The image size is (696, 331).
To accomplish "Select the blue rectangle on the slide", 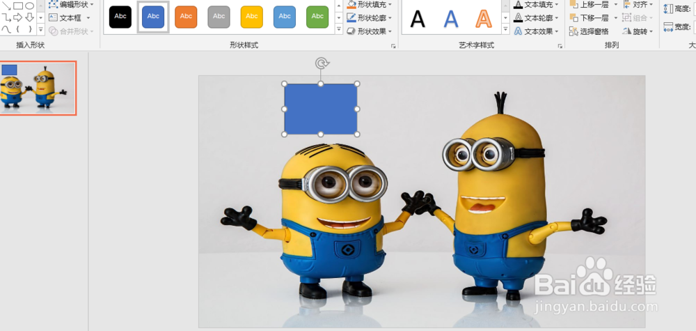I will (x=320, y=109).
